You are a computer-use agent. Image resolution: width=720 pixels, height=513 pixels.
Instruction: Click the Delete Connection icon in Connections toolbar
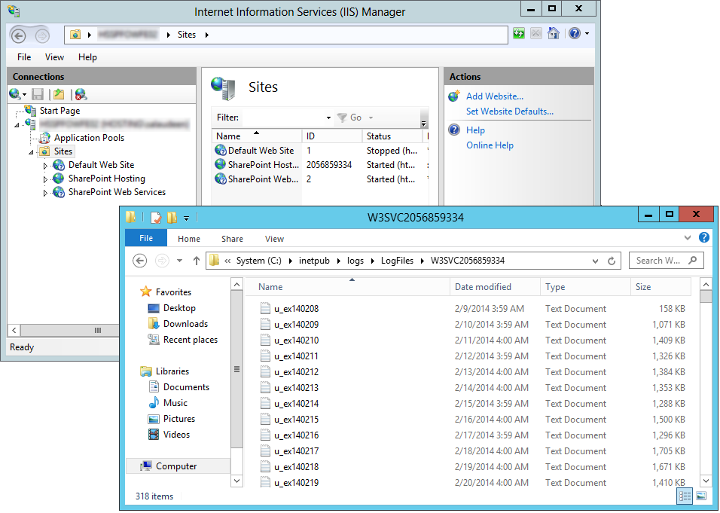coord(81,94)
